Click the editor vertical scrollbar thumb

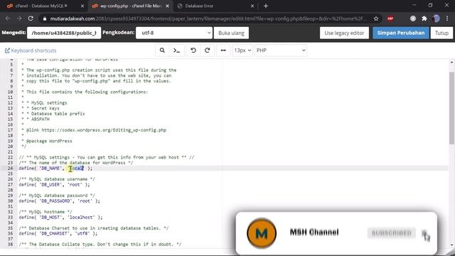coord(452,107)
